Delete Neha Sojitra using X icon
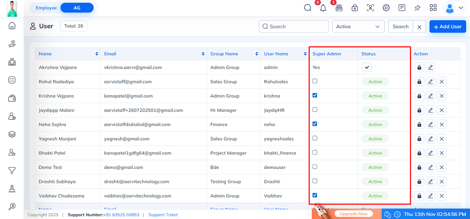 pyautogui.click(x=441, y=125)
